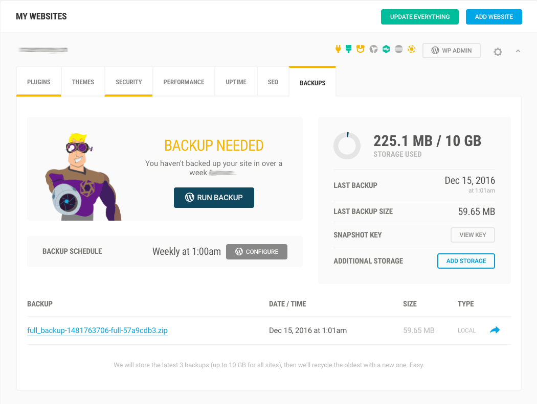The height and width of the screenshot is (404, 537).
Task: Click the View Key button
Action: tap(473, 235)
